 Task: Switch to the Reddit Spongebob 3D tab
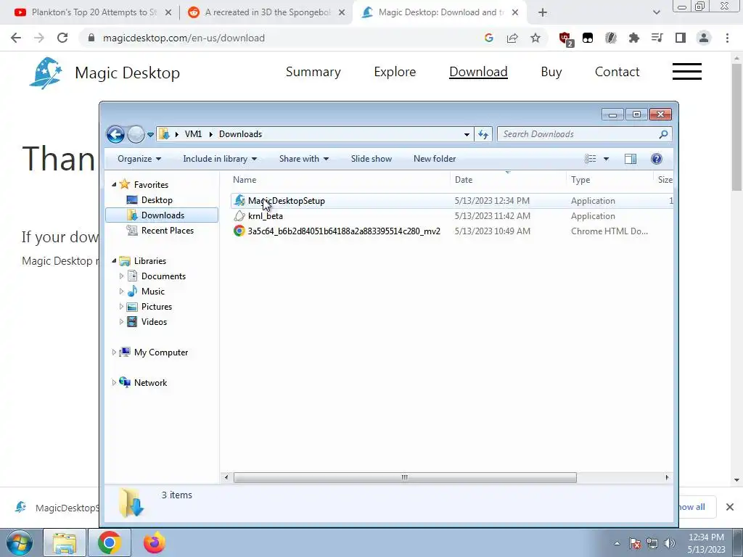[267, 12]
